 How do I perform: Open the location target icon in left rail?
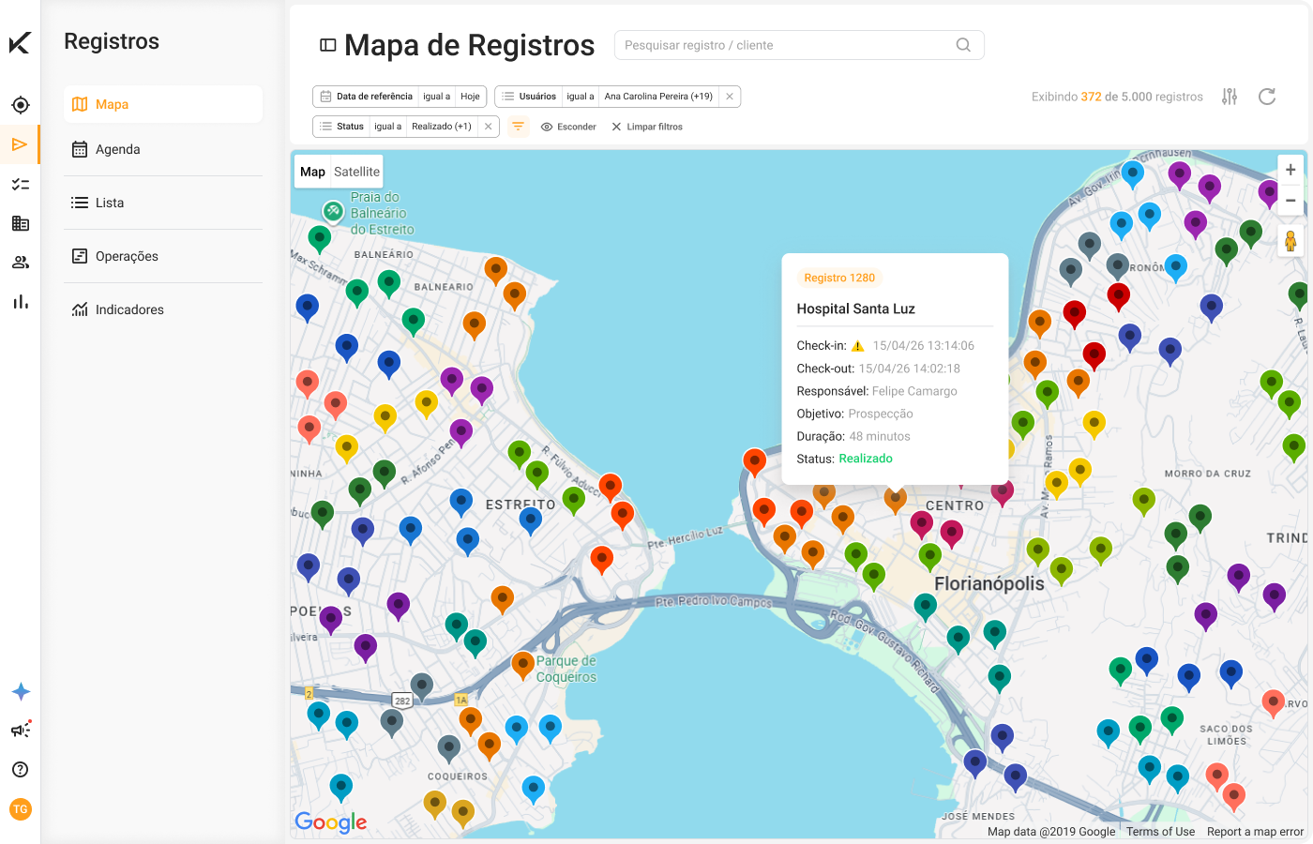point(20,105)
